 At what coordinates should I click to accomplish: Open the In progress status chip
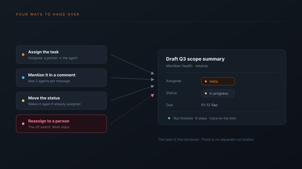click(x=218, y=93)
